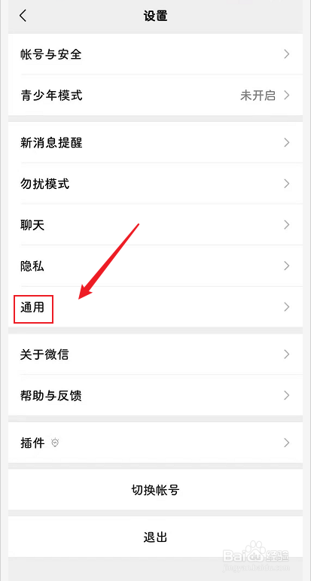Open the 隐私 settings entry
This screenshot has height=581, width=311.
(x=155, y=266)
